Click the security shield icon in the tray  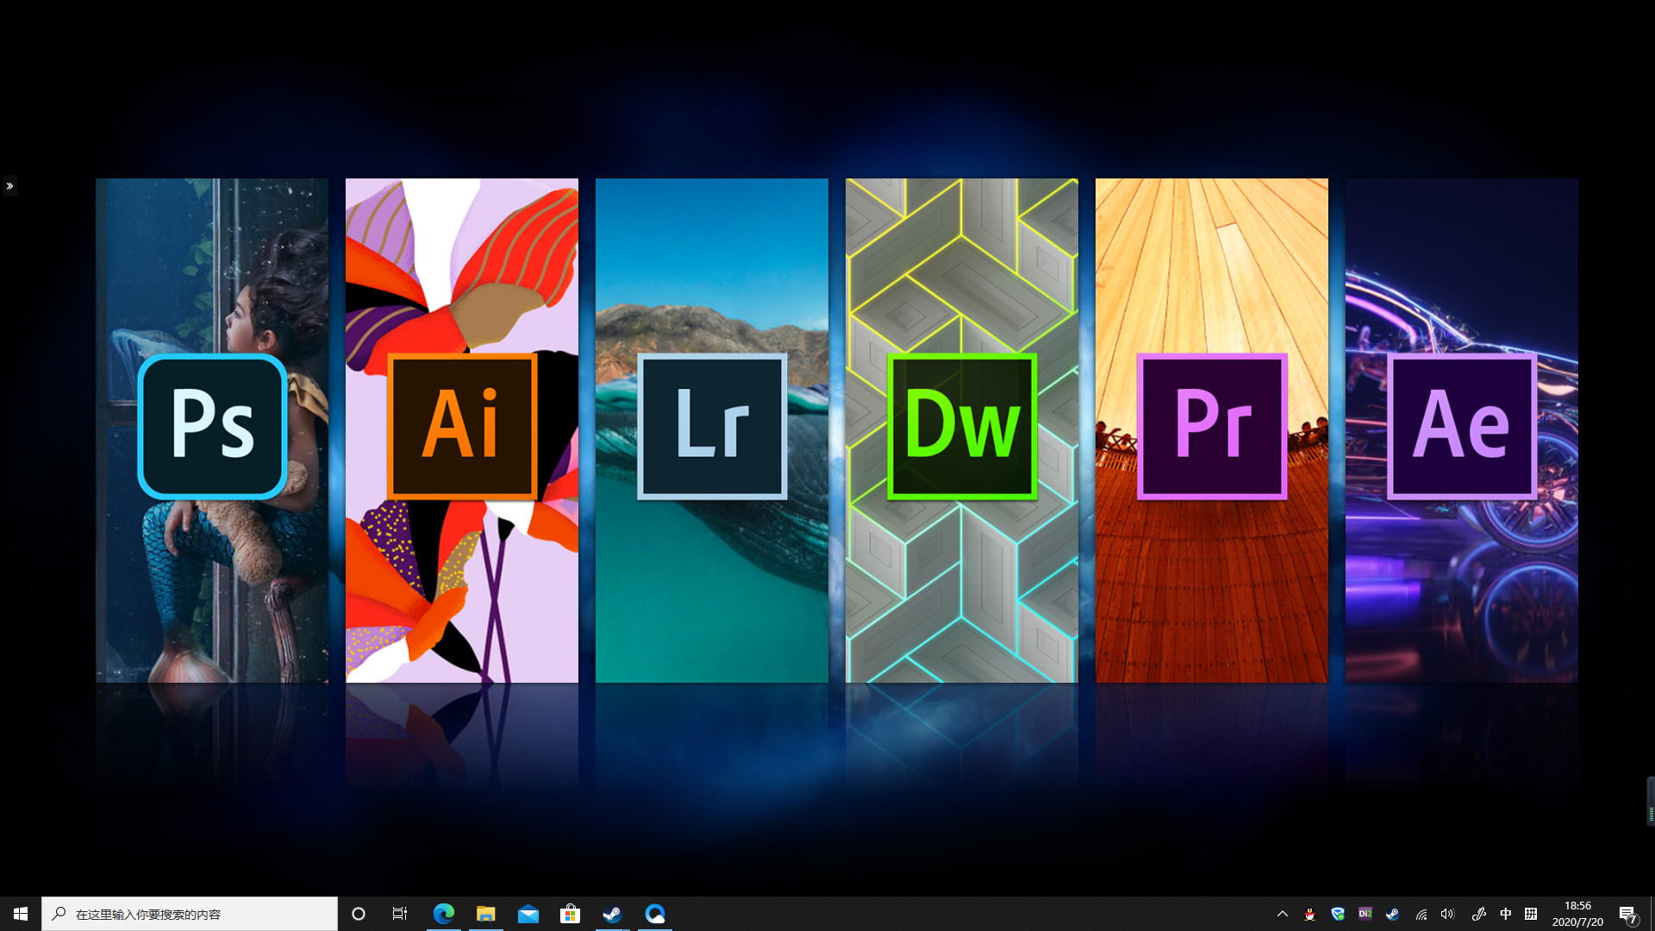pos(1338,914)
